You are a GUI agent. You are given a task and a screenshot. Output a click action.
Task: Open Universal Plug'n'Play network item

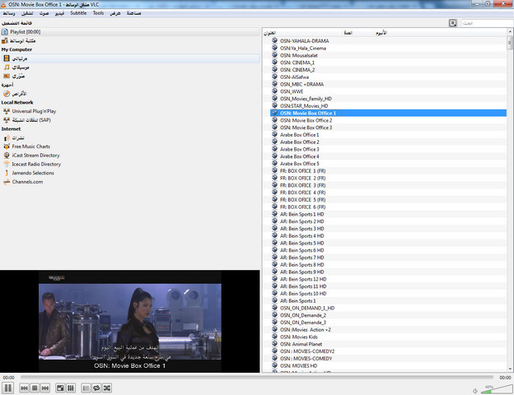coord(34,110)
